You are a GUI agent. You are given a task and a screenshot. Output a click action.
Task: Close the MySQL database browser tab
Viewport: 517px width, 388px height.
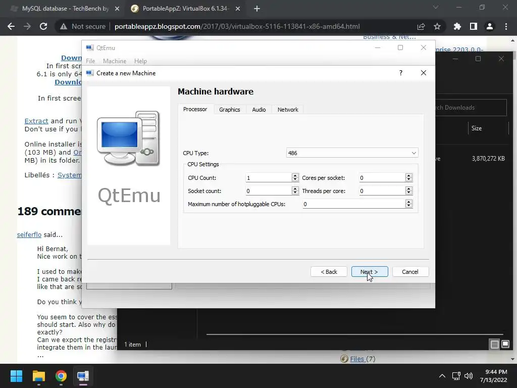[117, 9]
